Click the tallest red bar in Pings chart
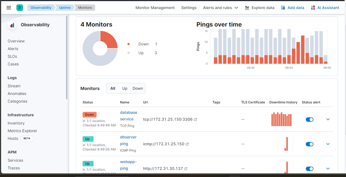The image size is (346, 177). tap(303, 50)
